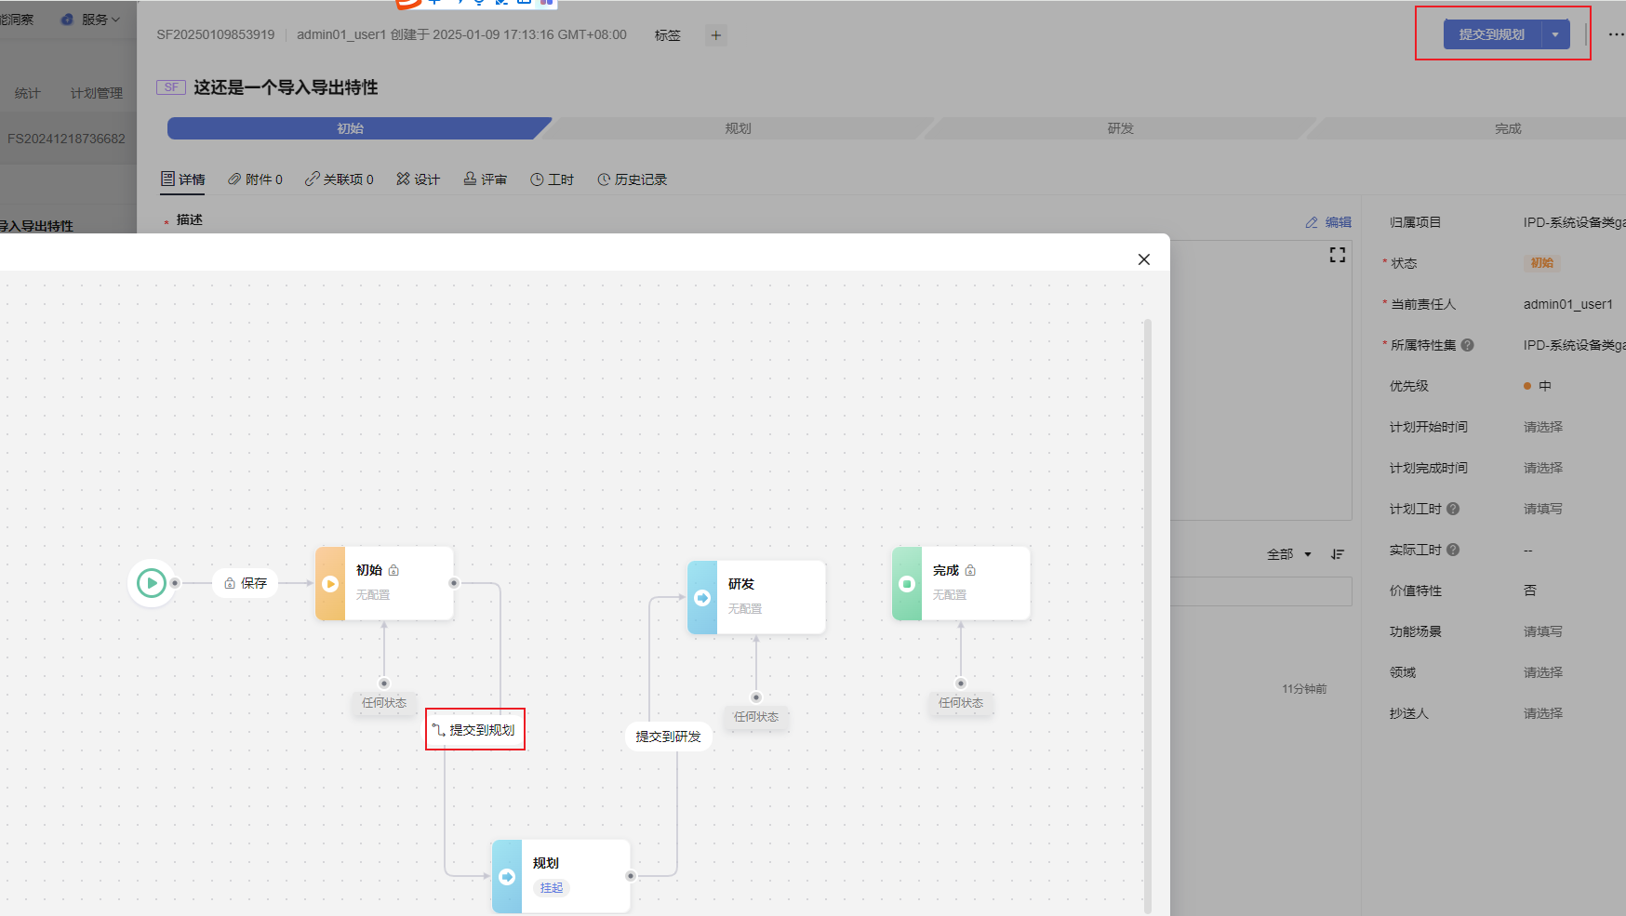Image resolution: width=1626 pixels, height=916 pixels.
Task: Click the 功能场景 请填写 input field
Action: [x=1543, y=631]
